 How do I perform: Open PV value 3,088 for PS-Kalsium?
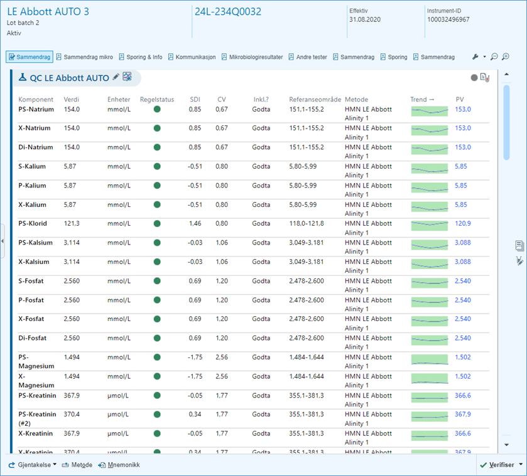463,243
